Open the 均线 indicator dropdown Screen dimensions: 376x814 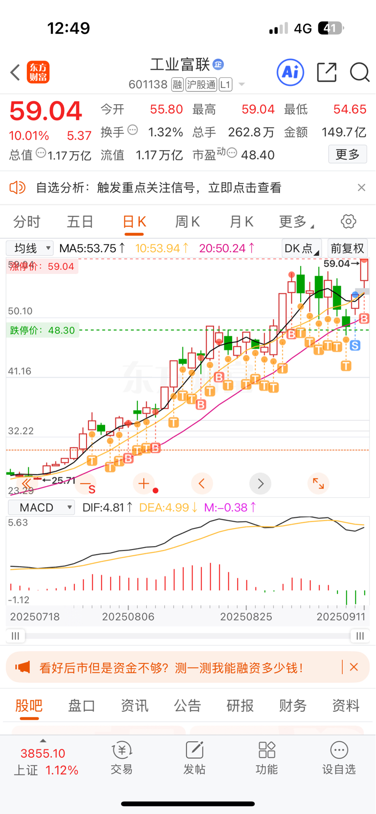[x=30, y=248]
